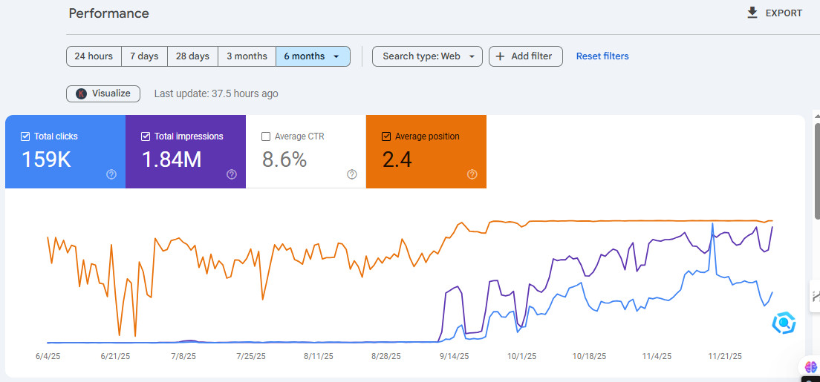This screenshot has height=382, width=820.
Task: Enable the Average CTR checkbox
Action: coord(266,136)
